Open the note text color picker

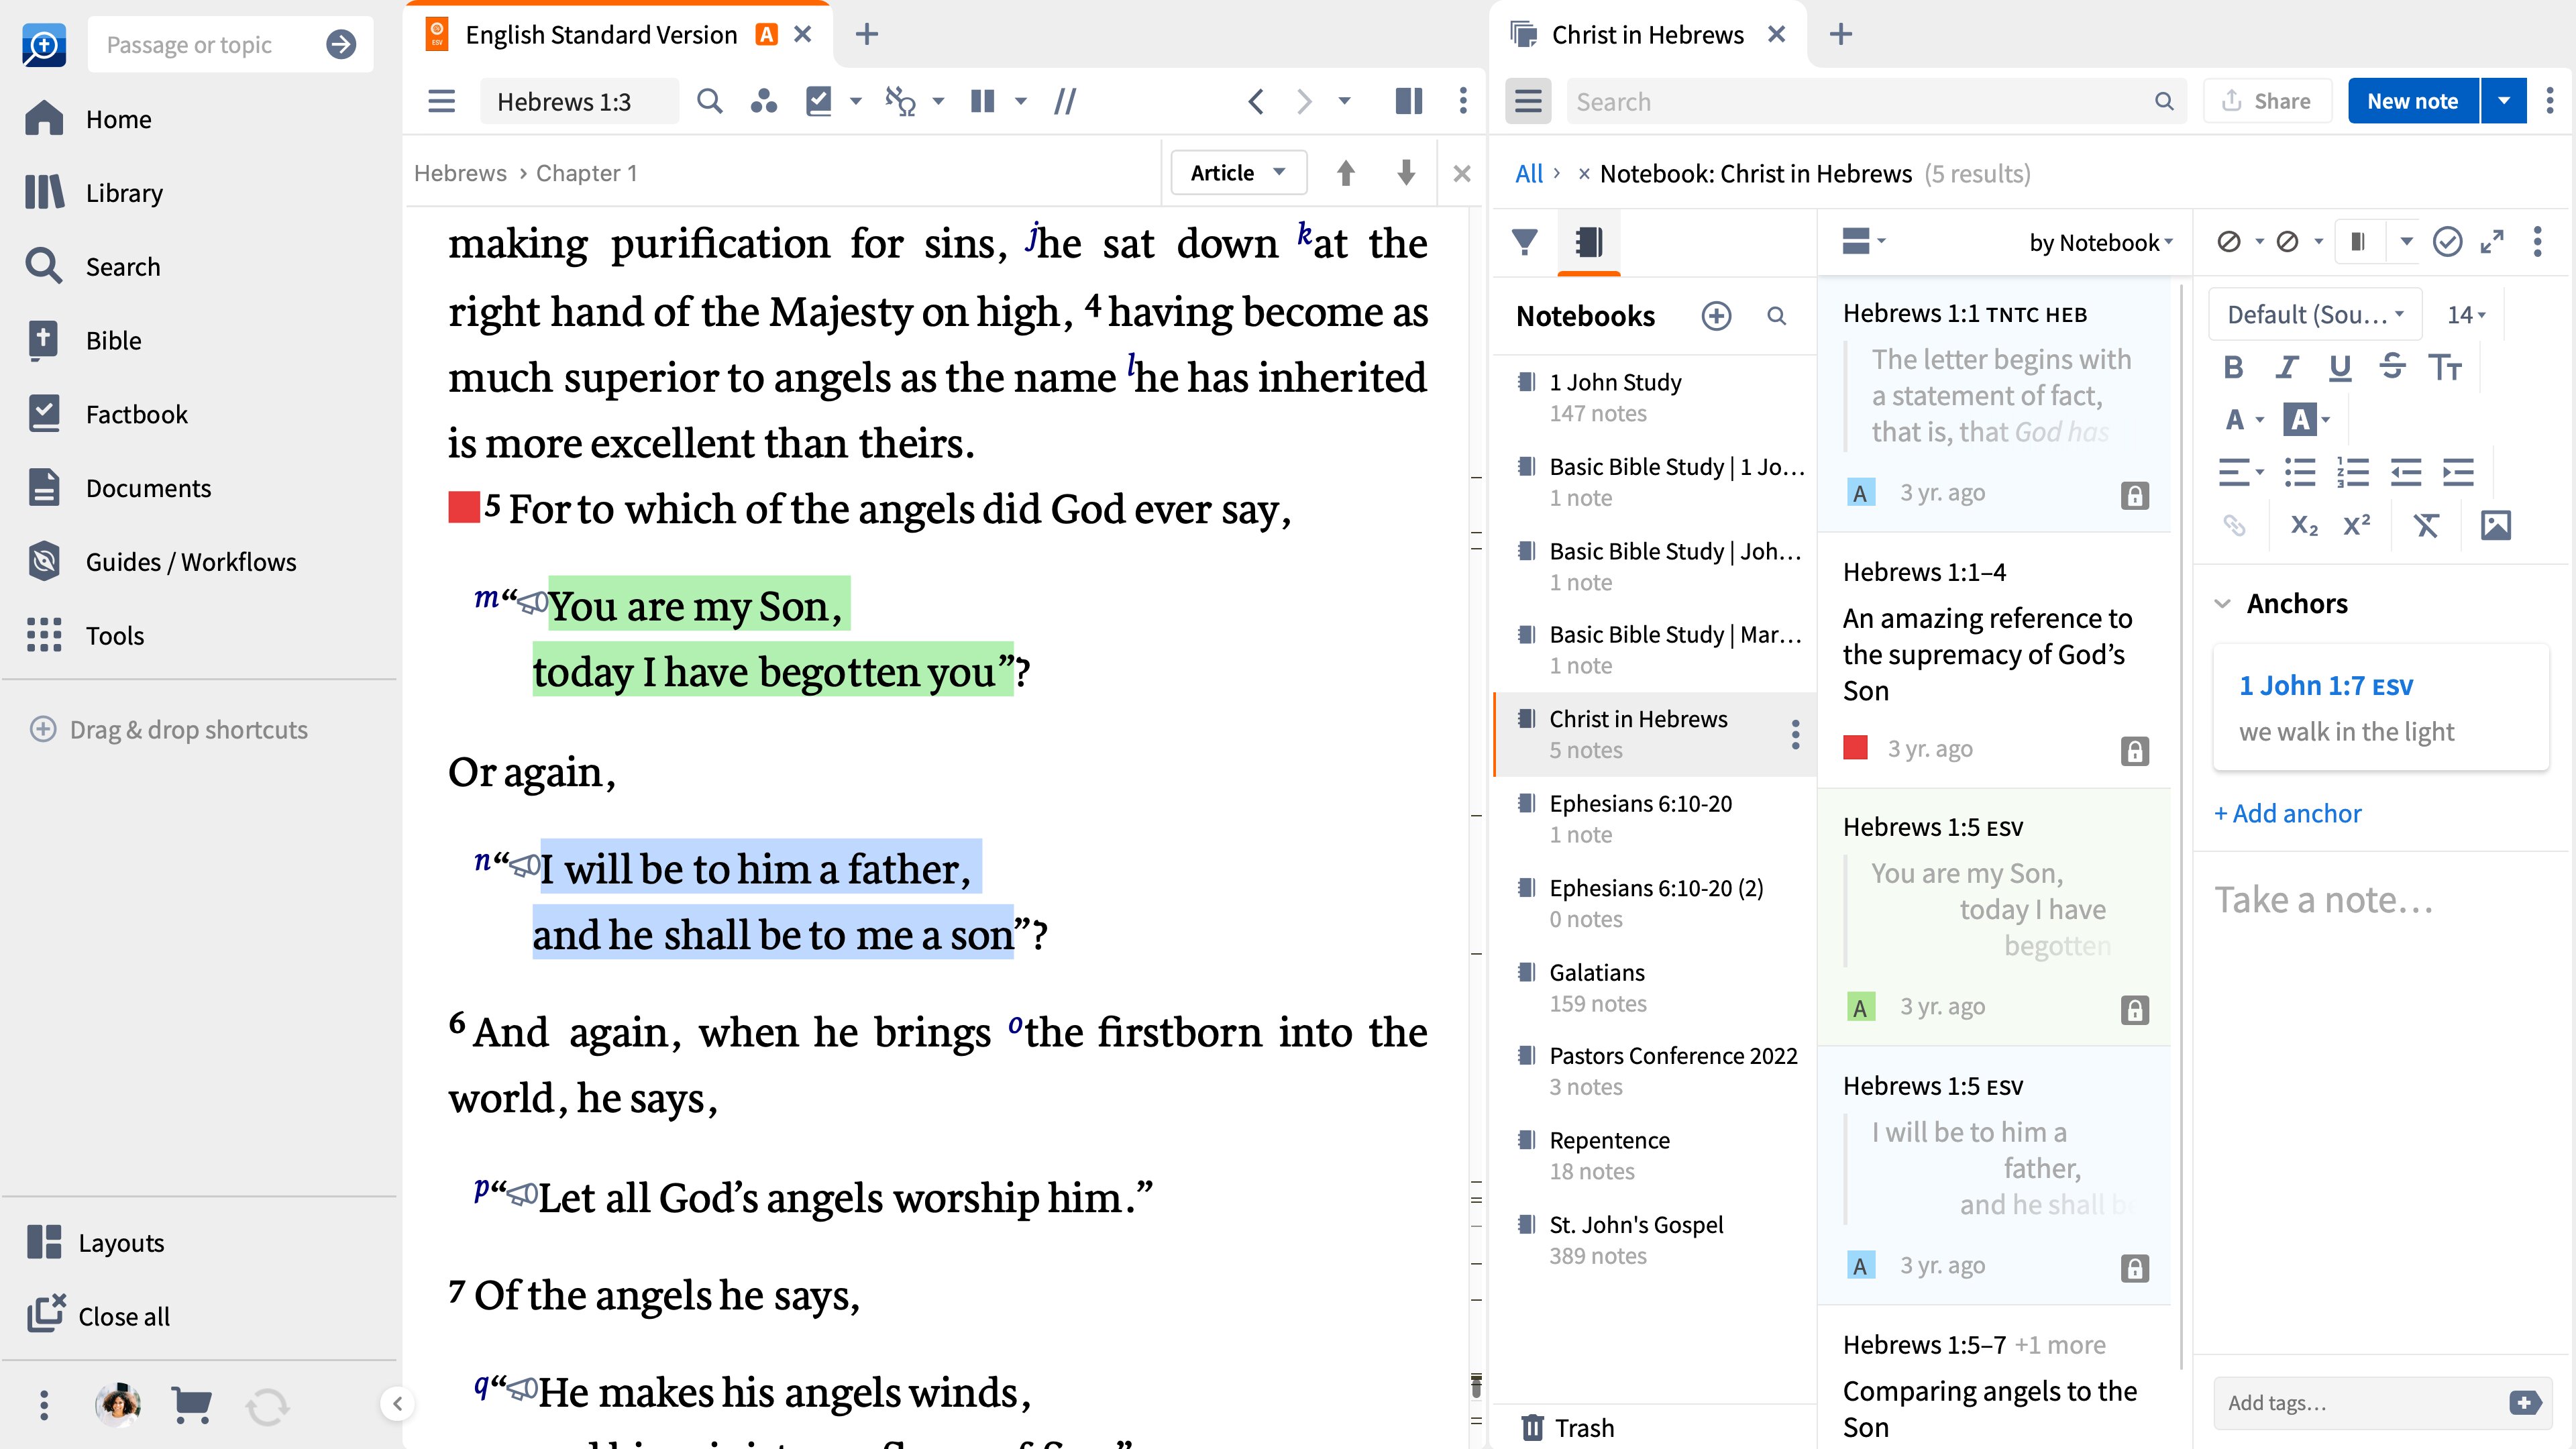point(2243,419)
